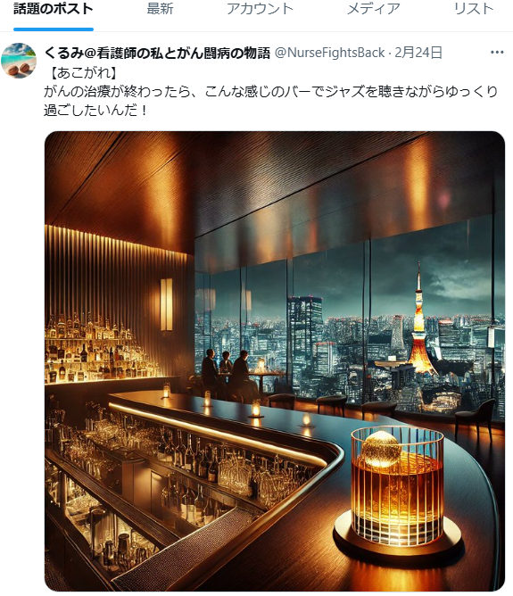The width and height of the screenshot is (513, 596).
Task: Switch to the 最新 tab
Action: pos(160,9)
